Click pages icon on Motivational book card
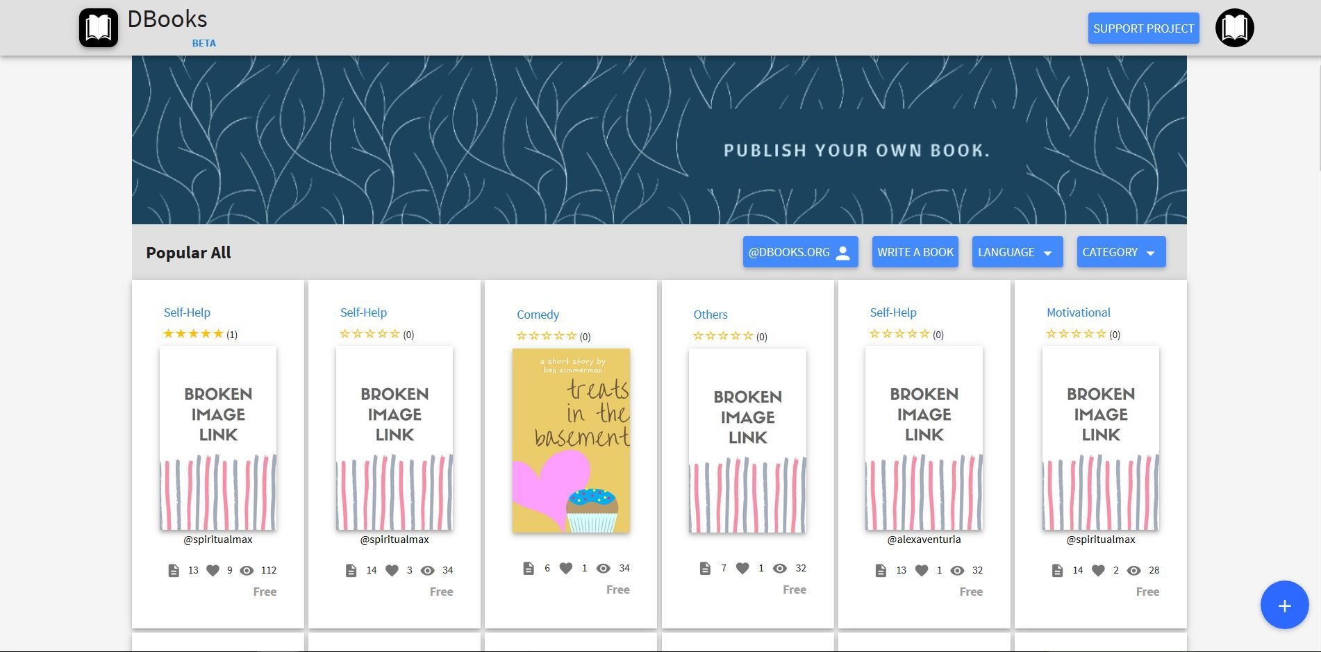The width and height of the screenshot is (1321, 652). [x=1057, y=570]
